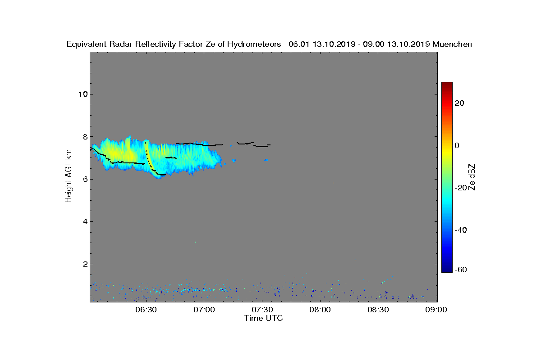The height and width of the screenshot is (360, 541).
Task: Click the dark blue bottom of colorbar
Action: click(x=447, y=269)
